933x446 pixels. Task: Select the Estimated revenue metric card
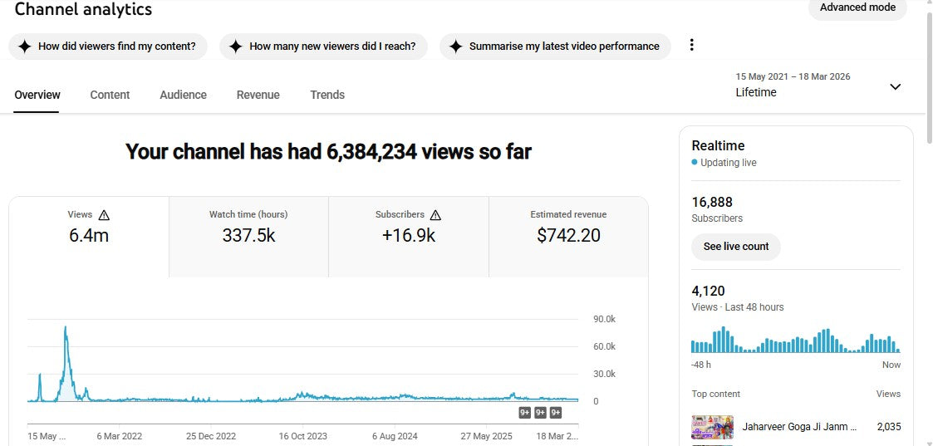[x=568, y=236]
